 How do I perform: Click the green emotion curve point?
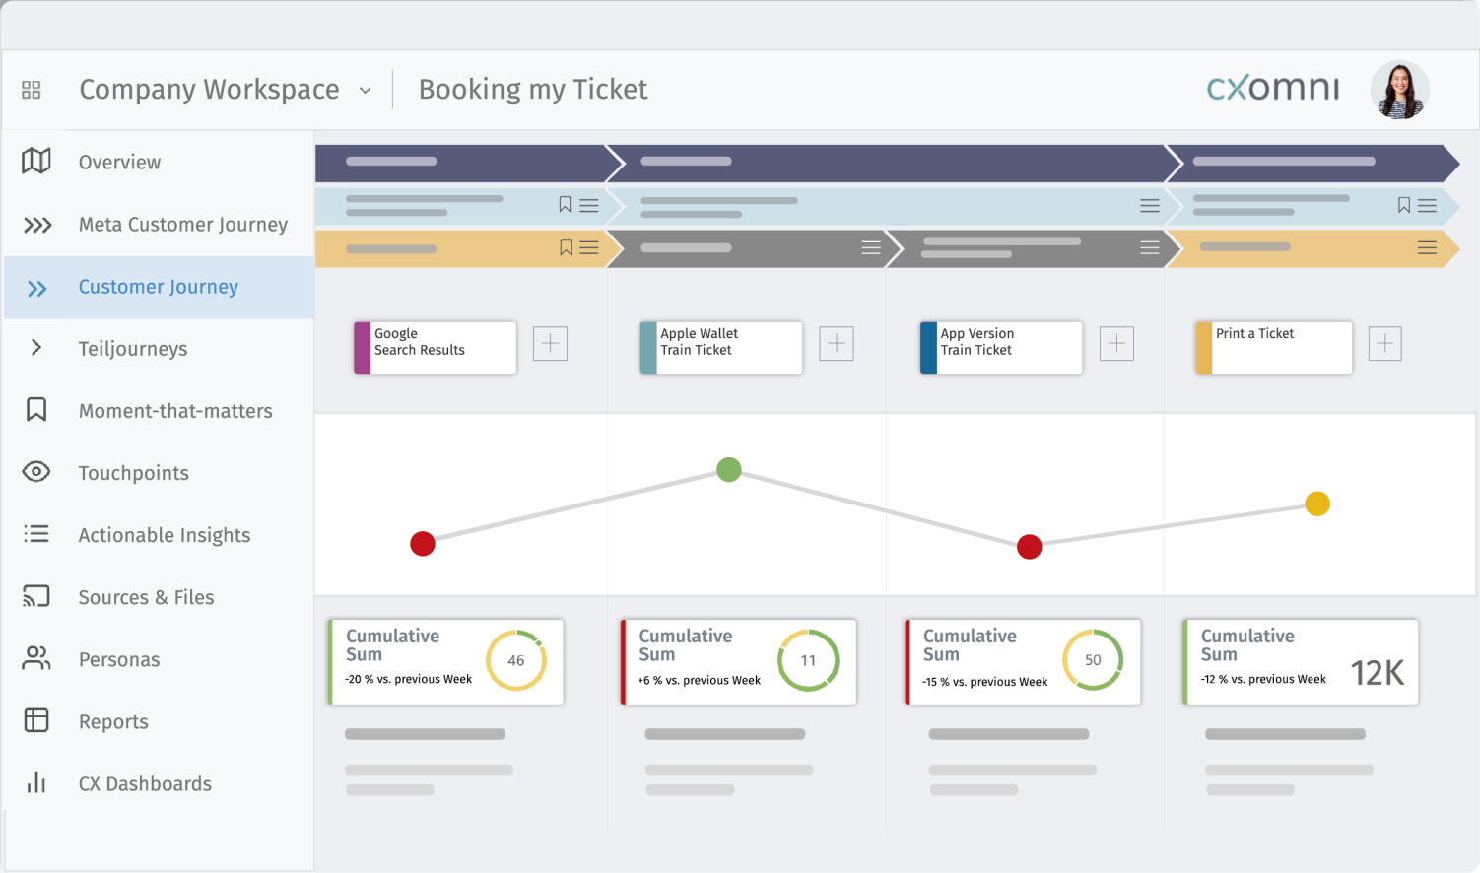coord(729,469)
